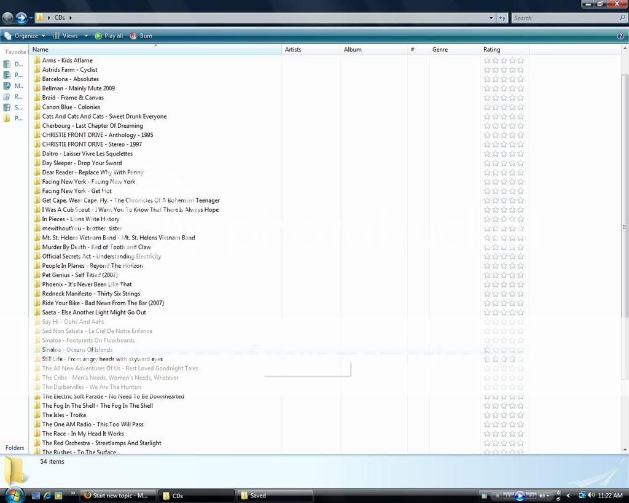Click the folder icon in the address bar
Image resolution: width=629 pixels, height=503 pixels.
(40, 18)
